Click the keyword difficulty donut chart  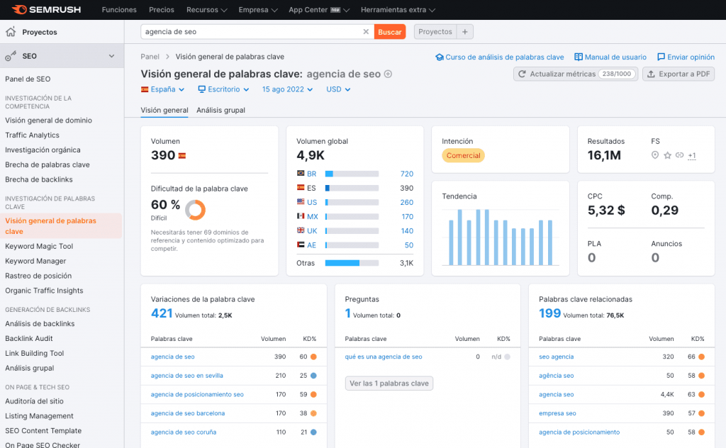[195, 210]
